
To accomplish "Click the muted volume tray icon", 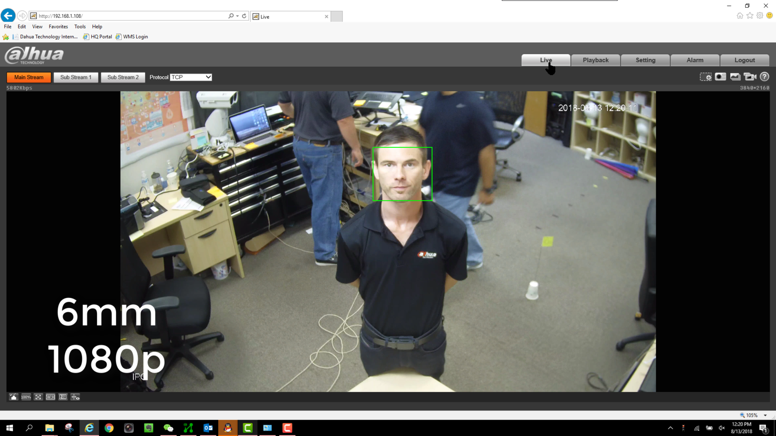I will tap(722, 428).
